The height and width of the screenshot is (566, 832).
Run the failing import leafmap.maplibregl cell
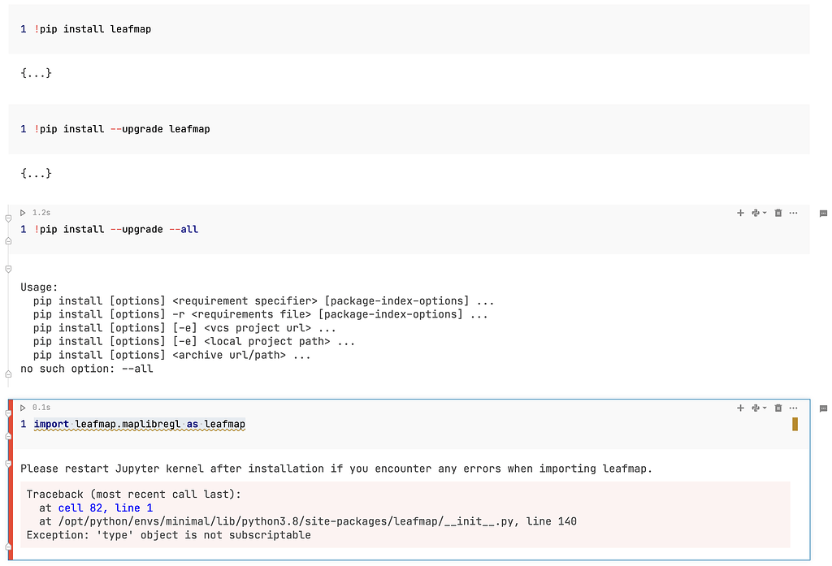23,407
